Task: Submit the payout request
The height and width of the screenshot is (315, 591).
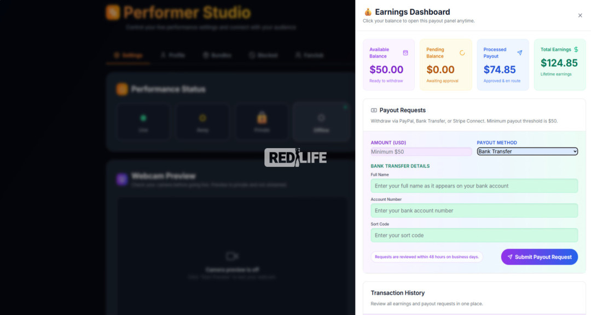Action: click(x=540, y=257)
